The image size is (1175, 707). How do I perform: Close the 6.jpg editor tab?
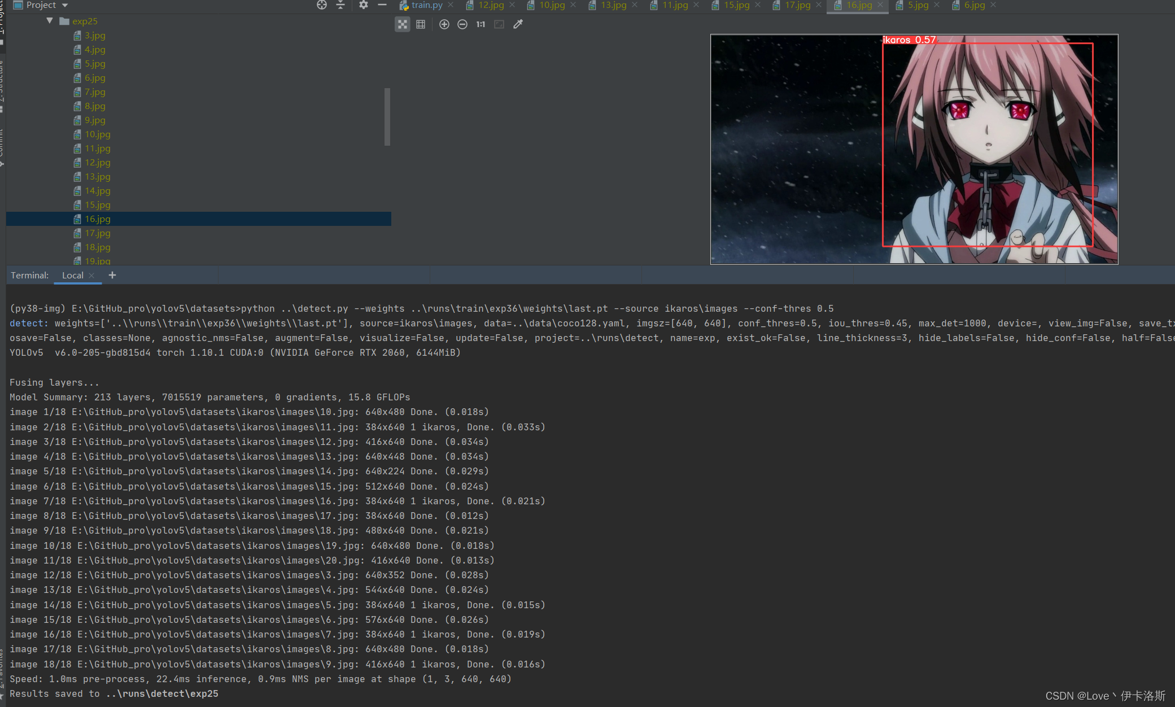(993, 5)
